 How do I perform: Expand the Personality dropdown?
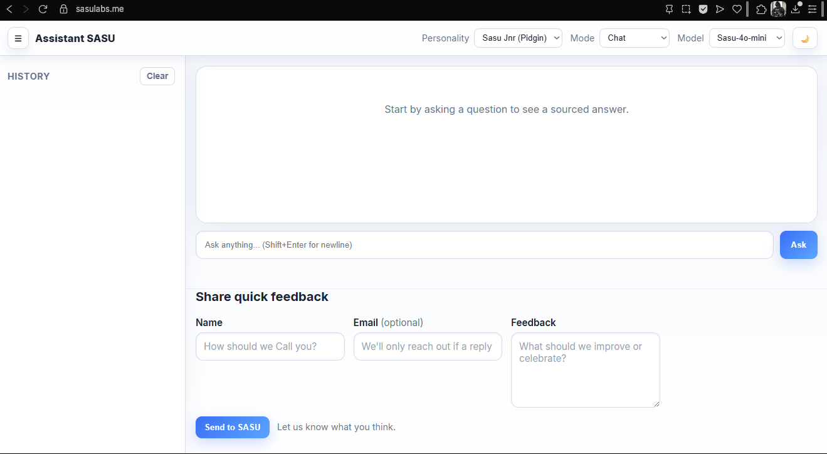pos(518,38)
